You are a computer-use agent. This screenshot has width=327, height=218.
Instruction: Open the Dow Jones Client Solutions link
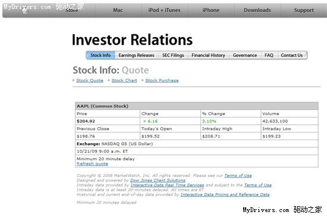[x=158, y=180]
